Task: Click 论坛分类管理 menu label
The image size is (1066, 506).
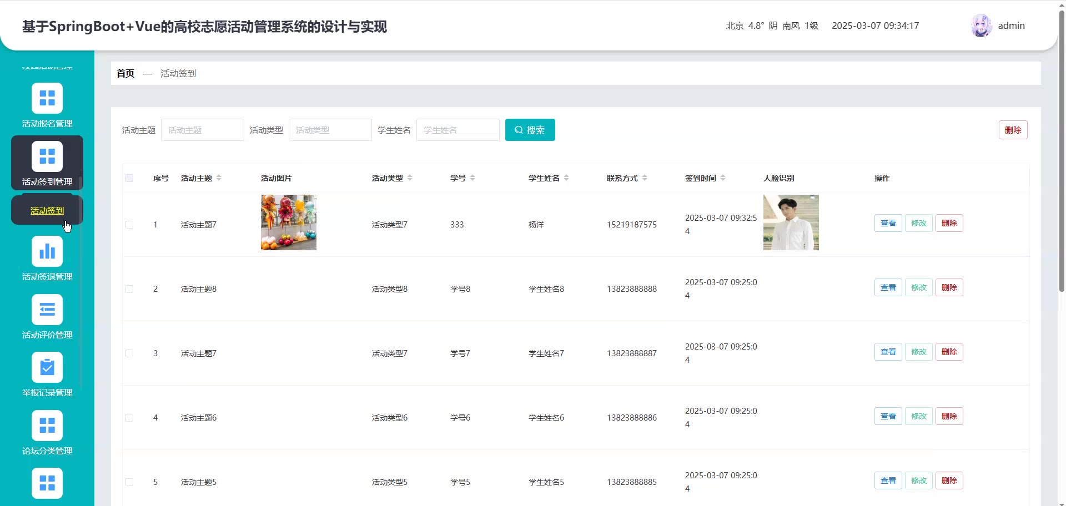Action: [47, 451]
